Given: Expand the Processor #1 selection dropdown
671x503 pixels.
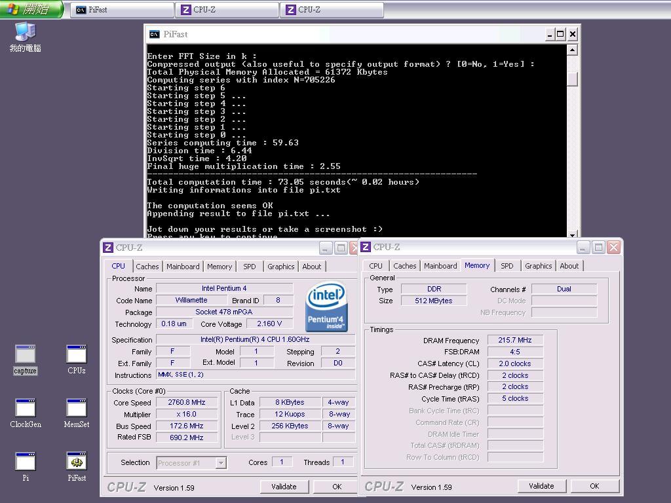Looking at the screenshot, I should (221, 463).
